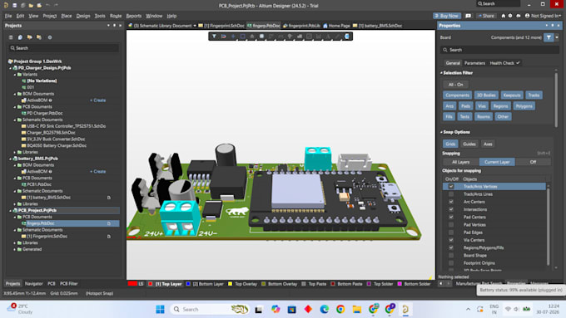Toggle the Track/Arcs Vertices snapping checkbox
This screenshot has height=318, width=566.
click(451, 187)
